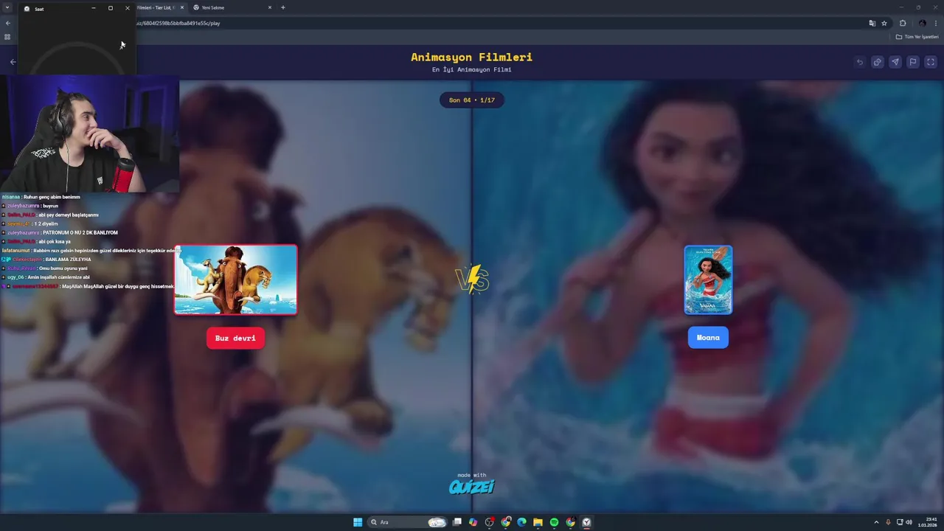The height and width of the screenshot is (531, 944).
Task: Share the quiz with paper plane icon
Action: [x=895, y=62]
